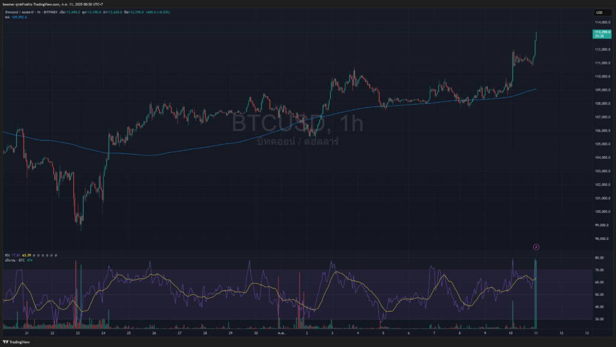Screen dimensions: 616x347
Task: Click the date label 23 on time axis
Action: tap(78, 333)
